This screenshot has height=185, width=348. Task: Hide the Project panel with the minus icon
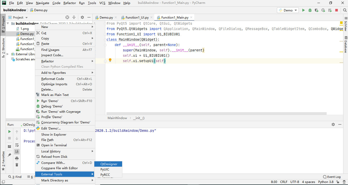click(x=89, y=17)
